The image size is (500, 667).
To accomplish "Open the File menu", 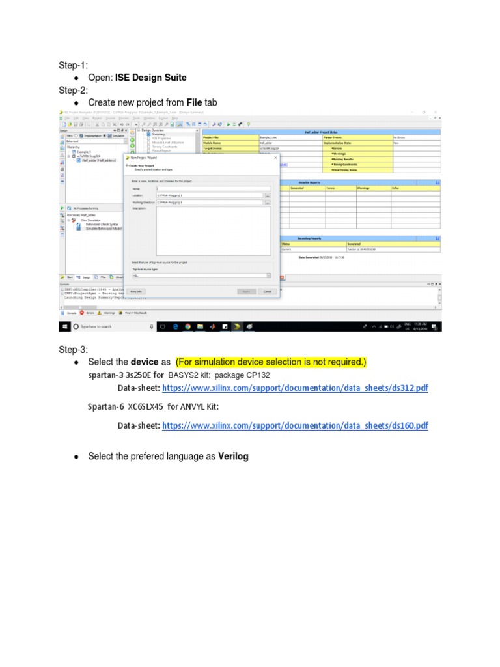I will [67, 118].
